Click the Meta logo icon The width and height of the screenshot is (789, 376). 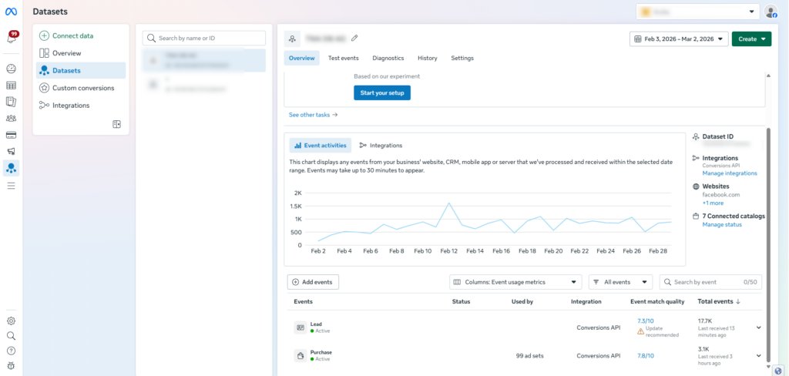click(12, 12)
